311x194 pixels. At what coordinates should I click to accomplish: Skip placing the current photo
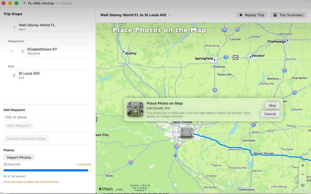click(x=272, y=105)
